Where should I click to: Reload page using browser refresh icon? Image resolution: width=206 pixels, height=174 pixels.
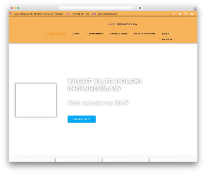(x=134, y=8)
